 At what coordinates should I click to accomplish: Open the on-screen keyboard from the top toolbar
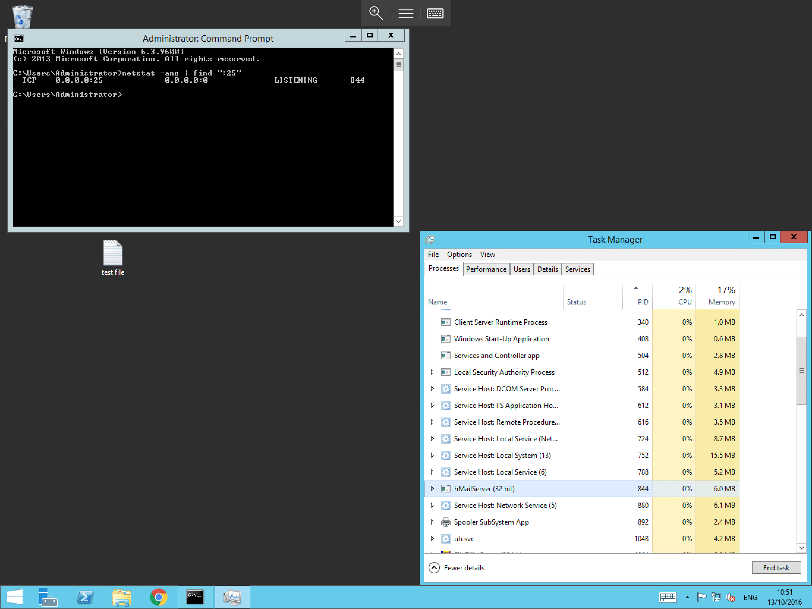435,13
